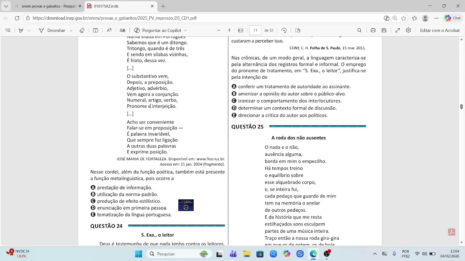Screen dimensions: 465x261
Task: Open PDF viewer settings gear
Action: (408, 30)
